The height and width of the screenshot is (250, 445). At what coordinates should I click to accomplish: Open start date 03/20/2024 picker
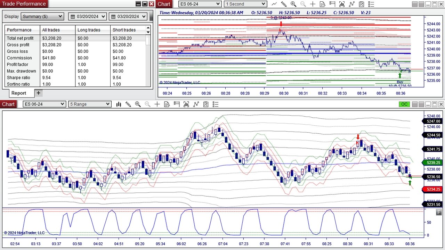pos(88,17)
